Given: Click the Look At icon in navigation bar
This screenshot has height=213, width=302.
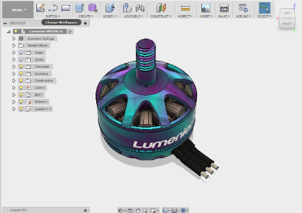Looking at the screenshot, I should coord(130,211).
